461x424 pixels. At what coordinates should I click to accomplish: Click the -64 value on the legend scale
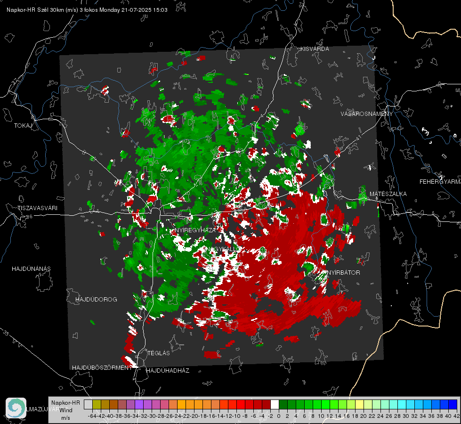point(92,416)
